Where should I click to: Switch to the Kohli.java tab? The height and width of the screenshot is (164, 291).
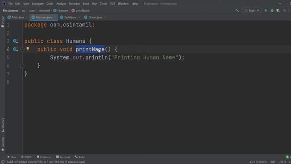70,17
